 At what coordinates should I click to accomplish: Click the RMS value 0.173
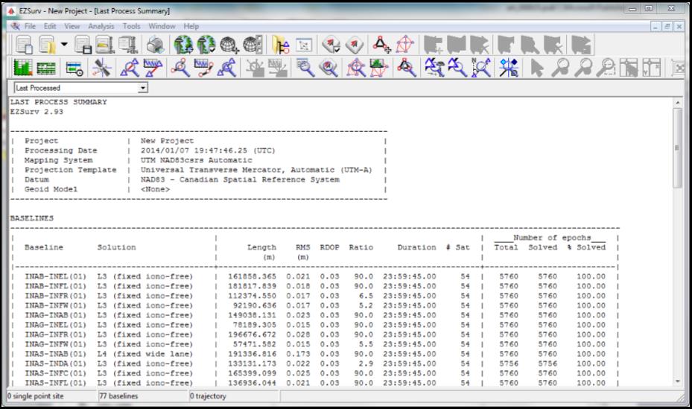(x=298, y=354)
